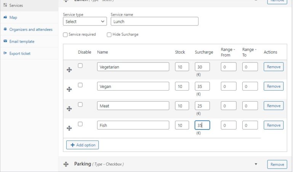Edit Range To for Fish
Viewport: 293px width, 172px height.
[250, 125]
